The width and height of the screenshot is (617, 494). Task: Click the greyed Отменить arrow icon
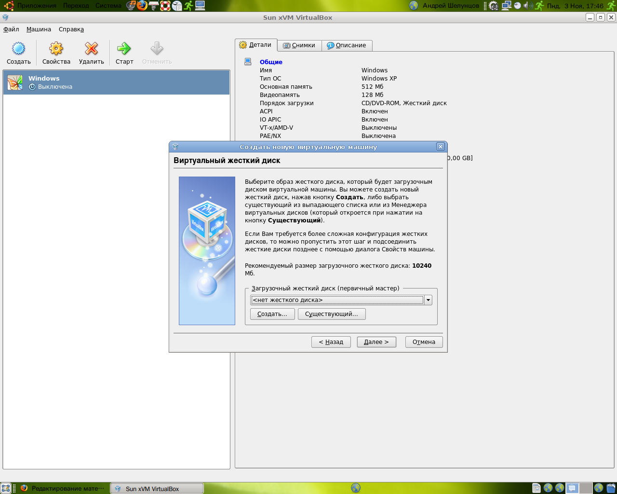coord(157,49)
